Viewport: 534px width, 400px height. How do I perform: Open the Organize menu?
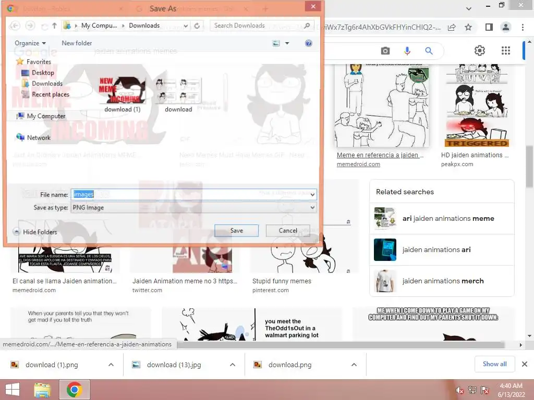[30, 43]
